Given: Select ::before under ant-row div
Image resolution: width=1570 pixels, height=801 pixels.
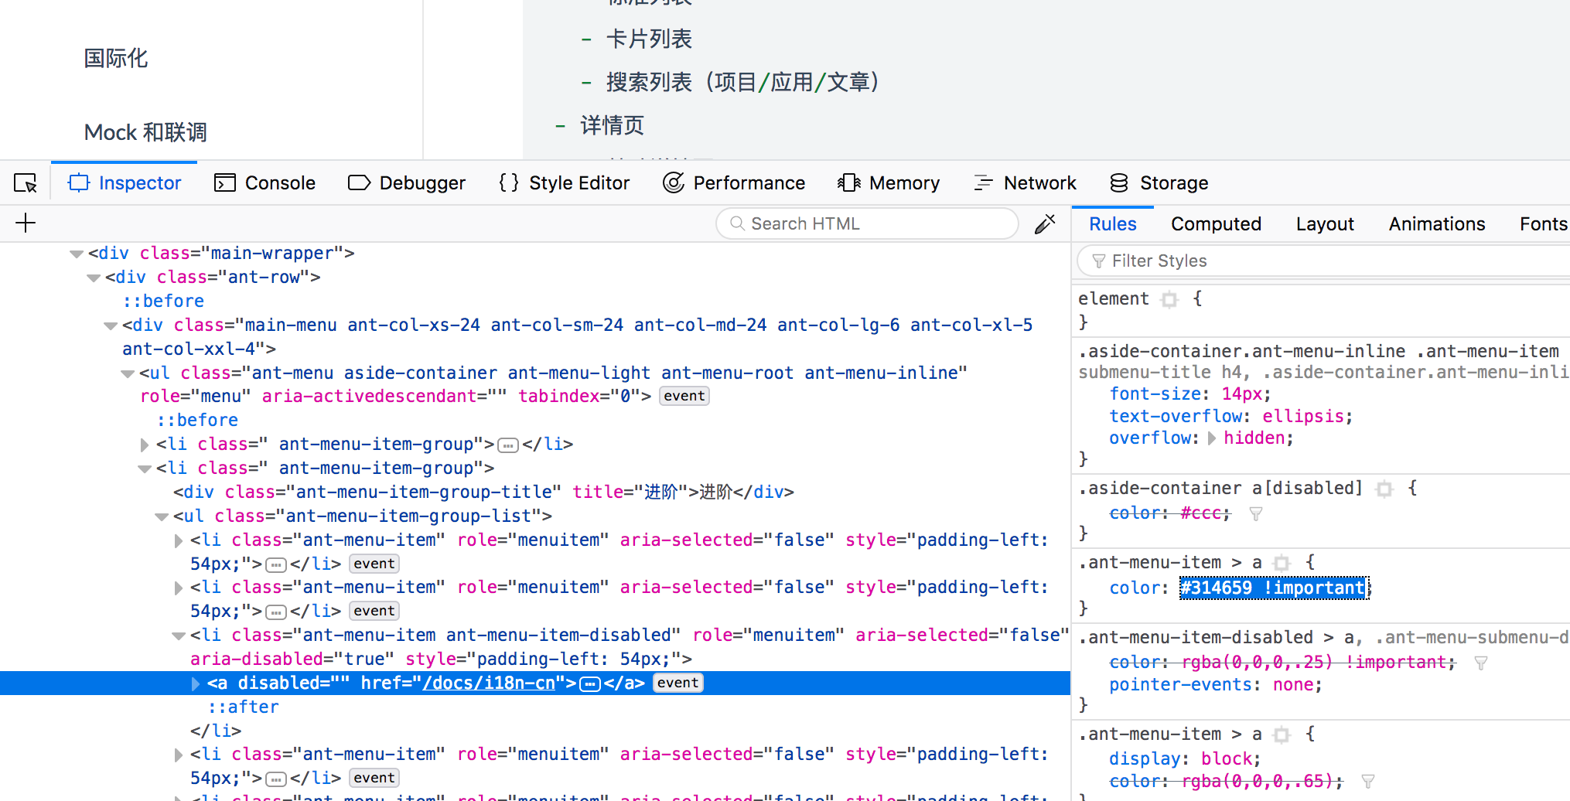Looking at the screenshot, I should click(163, 302).
